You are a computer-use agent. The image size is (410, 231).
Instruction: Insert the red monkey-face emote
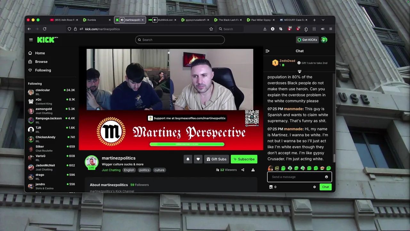(322, 168)
